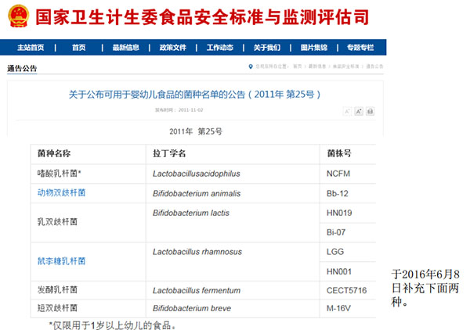Click the 通告公告 section heading
470x330 pixels.
22,69
